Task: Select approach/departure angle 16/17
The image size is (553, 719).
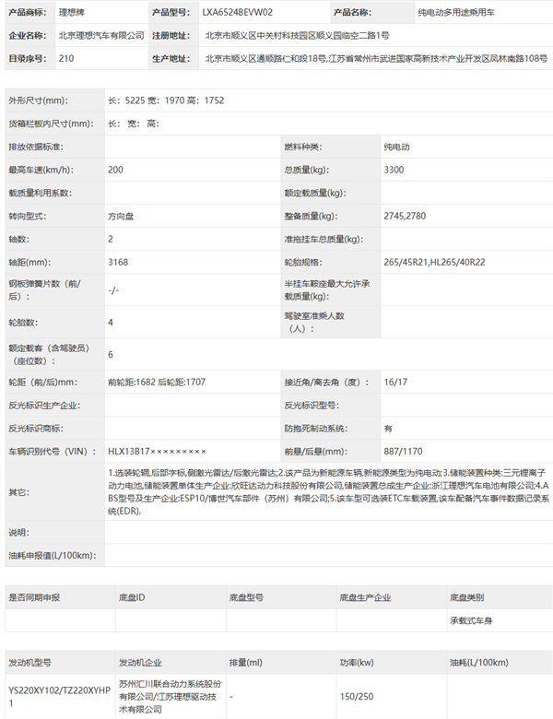Action: (395, 382)
